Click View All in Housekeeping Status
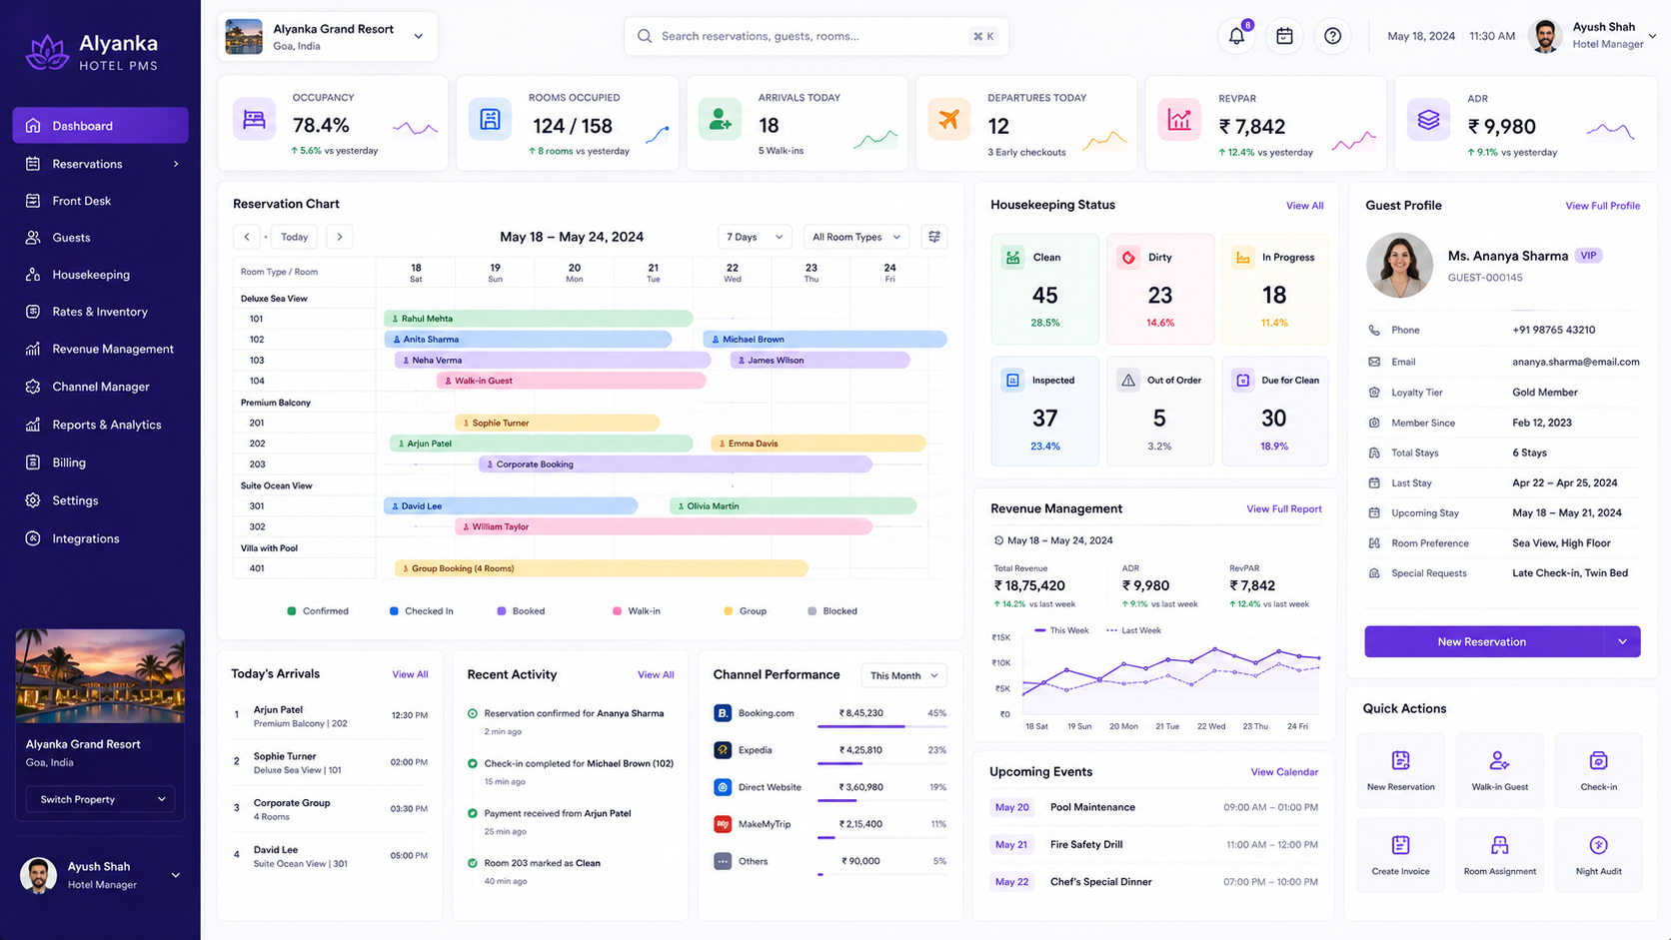This screenshot has width=1671, height=940. coord(1304,206)
